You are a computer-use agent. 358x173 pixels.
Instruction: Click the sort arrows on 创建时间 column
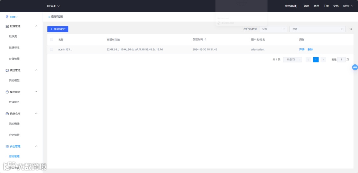(x=205, y=40)
